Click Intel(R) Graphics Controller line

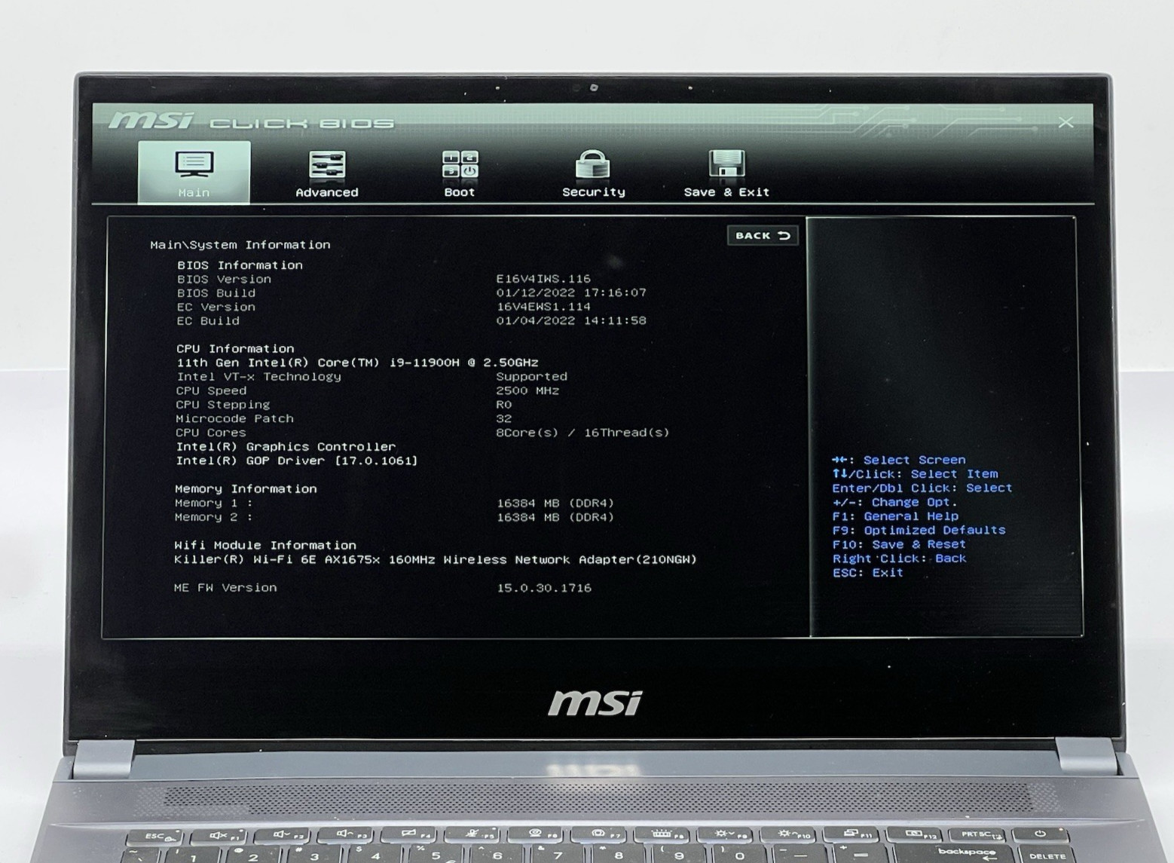point(286,447)
